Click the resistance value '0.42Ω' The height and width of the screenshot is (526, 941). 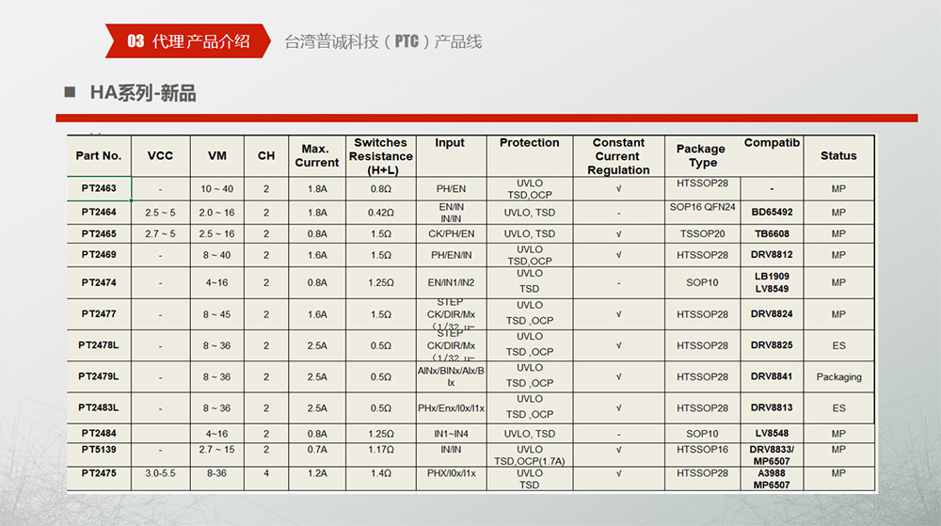pyautogui.click(x=381, y=213)
